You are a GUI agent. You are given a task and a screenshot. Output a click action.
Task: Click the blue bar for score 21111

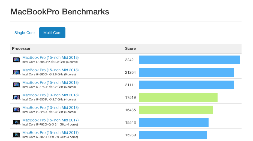click(x=186, y=85)
